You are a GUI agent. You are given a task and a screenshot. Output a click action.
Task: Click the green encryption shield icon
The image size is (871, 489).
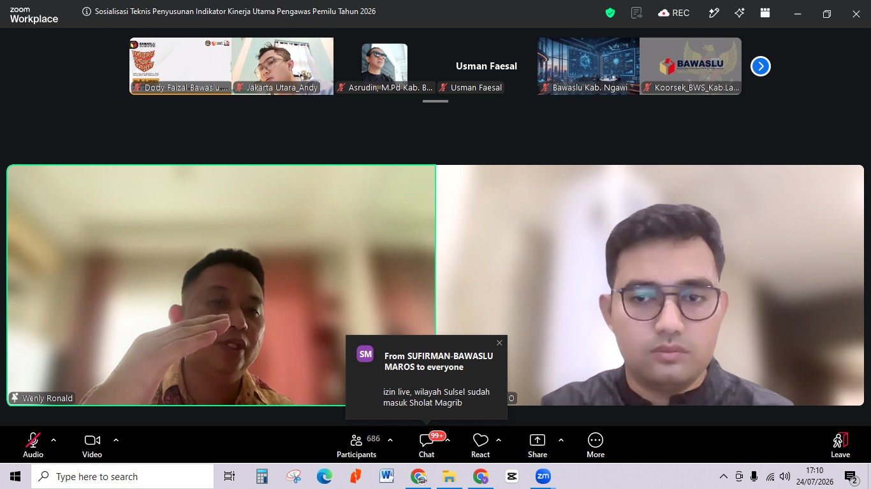tap(610, 13)
